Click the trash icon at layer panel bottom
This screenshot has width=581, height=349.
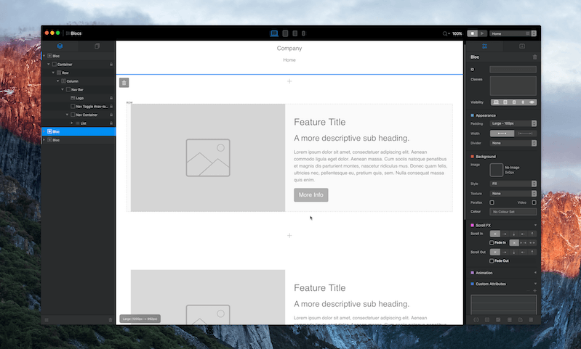tap(111, 320)
